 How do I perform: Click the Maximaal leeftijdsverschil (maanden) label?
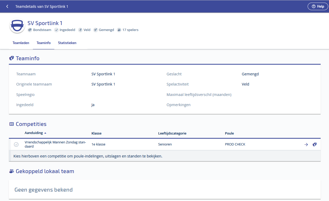199,95
